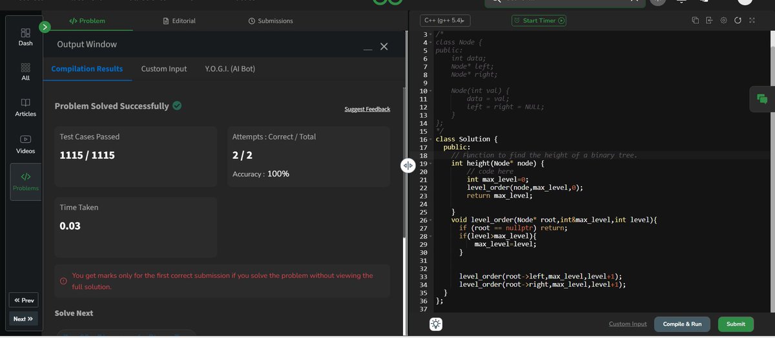Click the line calling level_order on root->left
The width and height of the screenshot is (775, 338).
541,277
